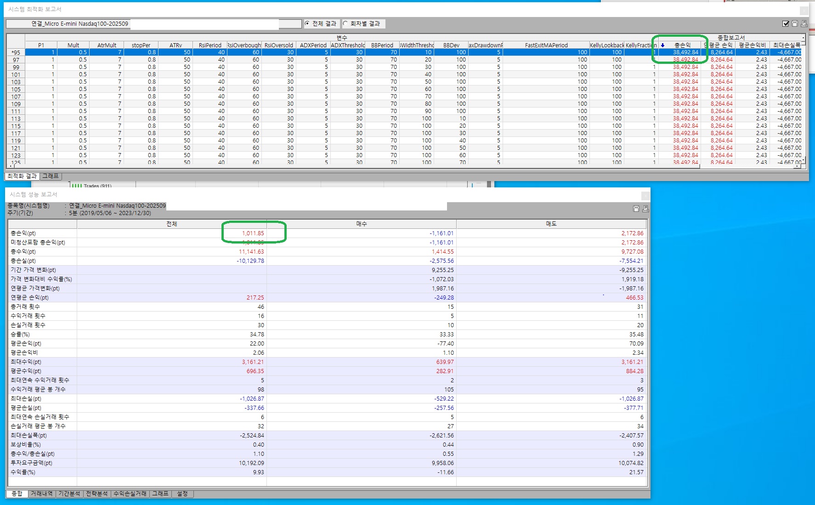Open the 기간분석 tab
This screenshot has width=815, height=505.
(69, 494)
